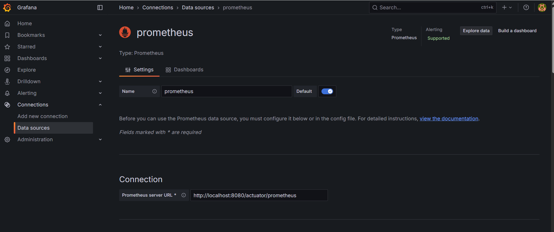The width and height of the screenshot is (554, 232).
Task: Click the Home house icon in sidebar
Action: [x=7, y=23]
